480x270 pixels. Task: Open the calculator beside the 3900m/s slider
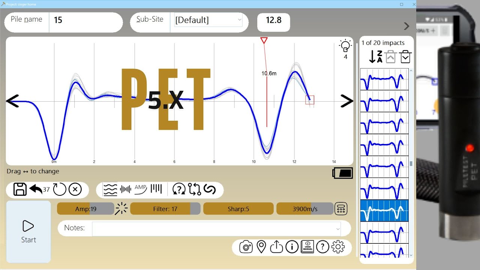pyautogui.click(x=341, y=208)
